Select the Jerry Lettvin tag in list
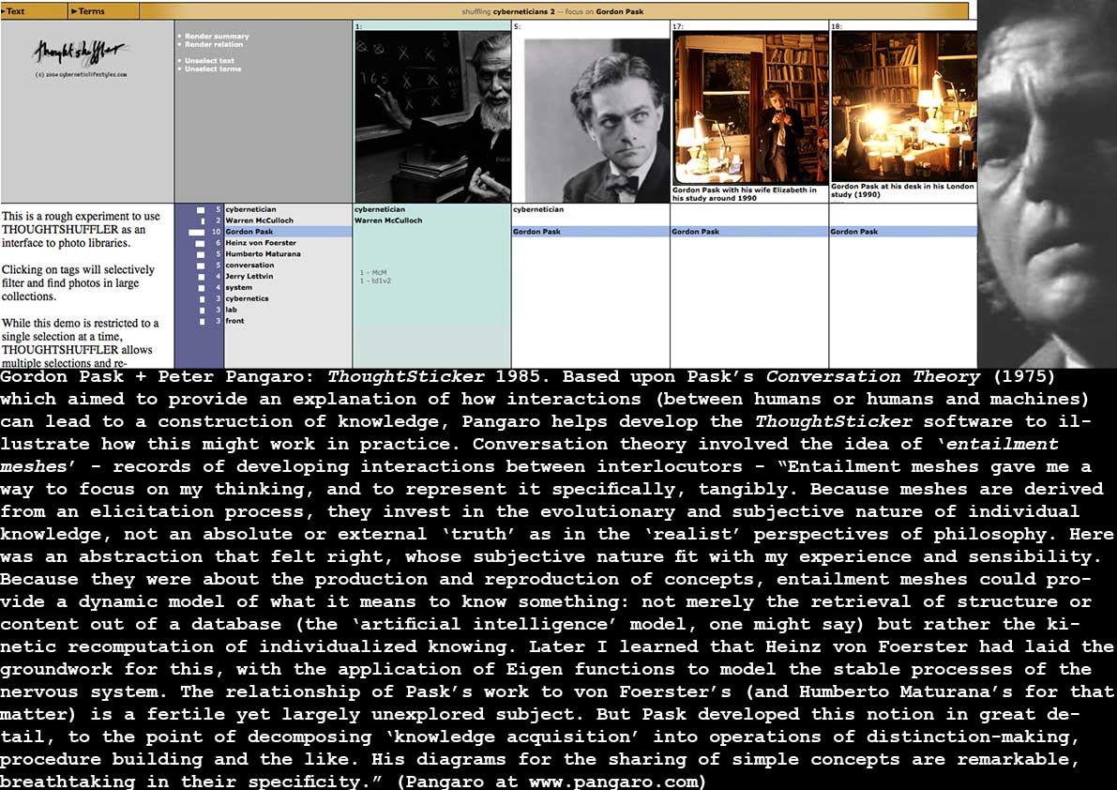 [248, 277]
